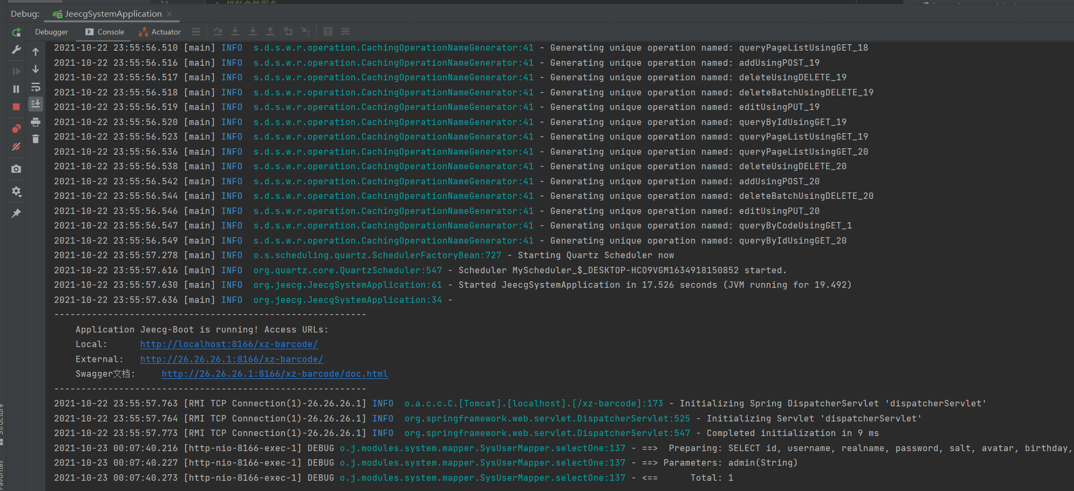Click the Drop Frame icon

tap(288, 32)
